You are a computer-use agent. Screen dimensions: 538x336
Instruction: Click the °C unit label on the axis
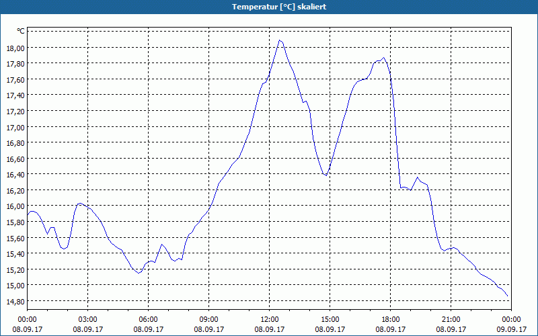21,31
